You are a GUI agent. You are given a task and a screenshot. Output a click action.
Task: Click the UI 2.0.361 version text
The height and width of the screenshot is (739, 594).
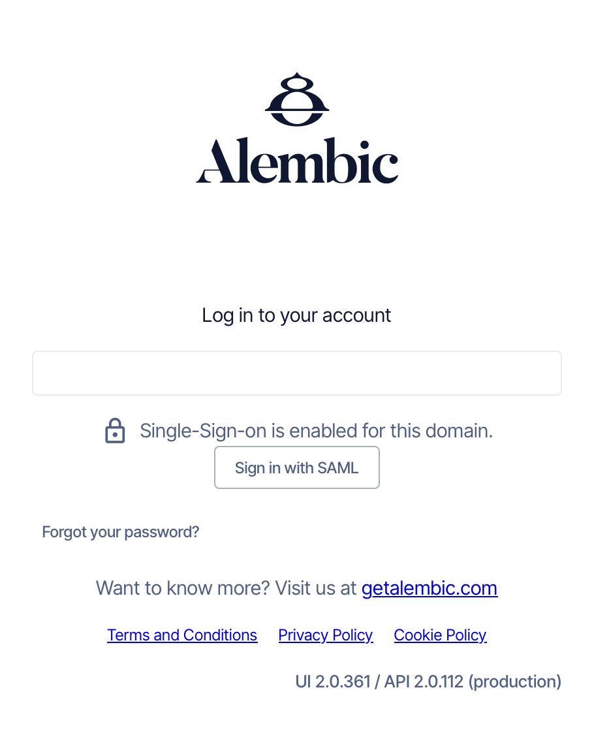coord(333,682)
